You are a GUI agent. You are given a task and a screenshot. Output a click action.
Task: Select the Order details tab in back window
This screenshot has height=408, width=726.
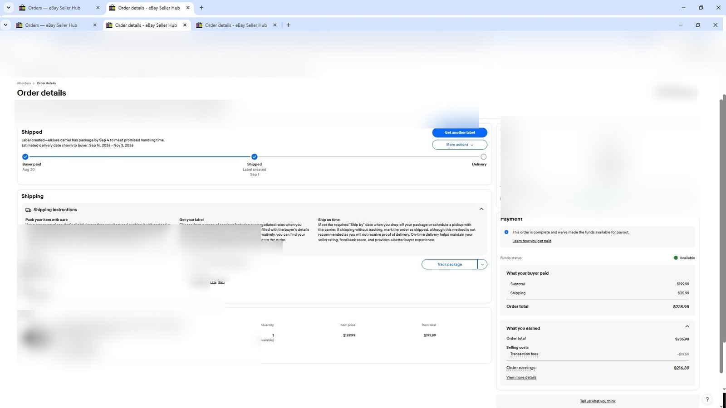pos(150,8)
